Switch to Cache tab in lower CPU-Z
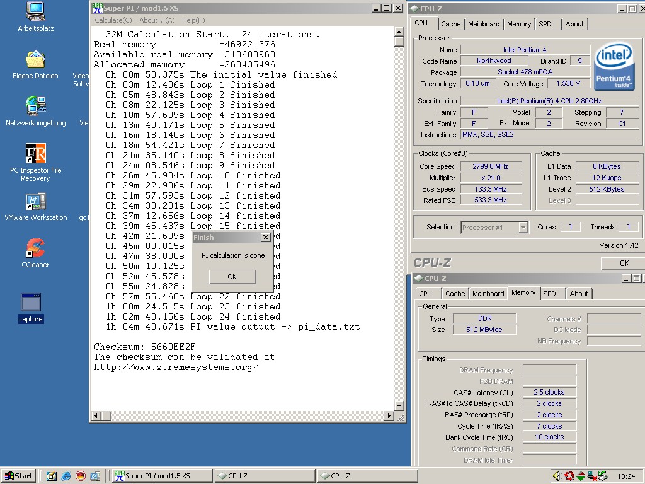This screenshot has width=645, height=484. coord(455,294)
